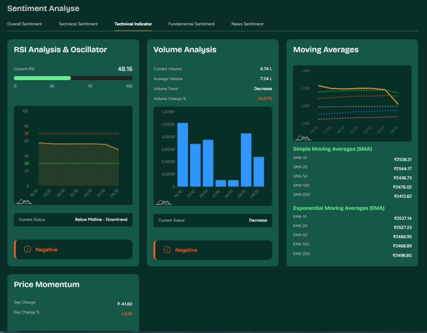The image size is (427, 333).
Task: Click the Below Midline - Downtrend status field
Action: 101,219
